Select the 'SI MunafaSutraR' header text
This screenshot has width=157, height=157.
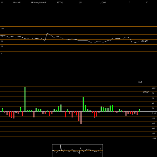pos(39,3)
